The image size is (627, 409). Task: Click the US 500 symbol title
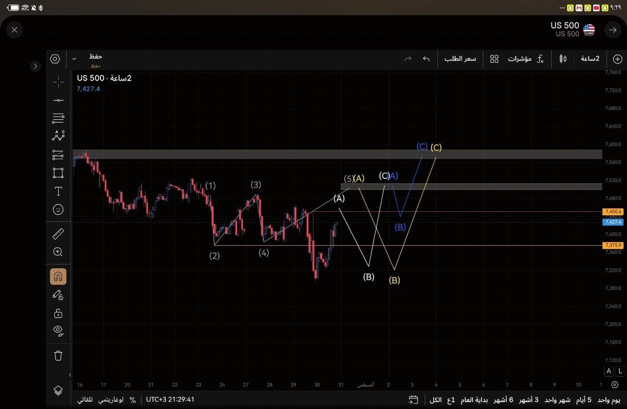point(565,26)
